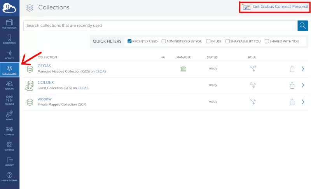Screen dimensions: 311x189
Task: Open the woodw collection link
Action: pos(45,99)
